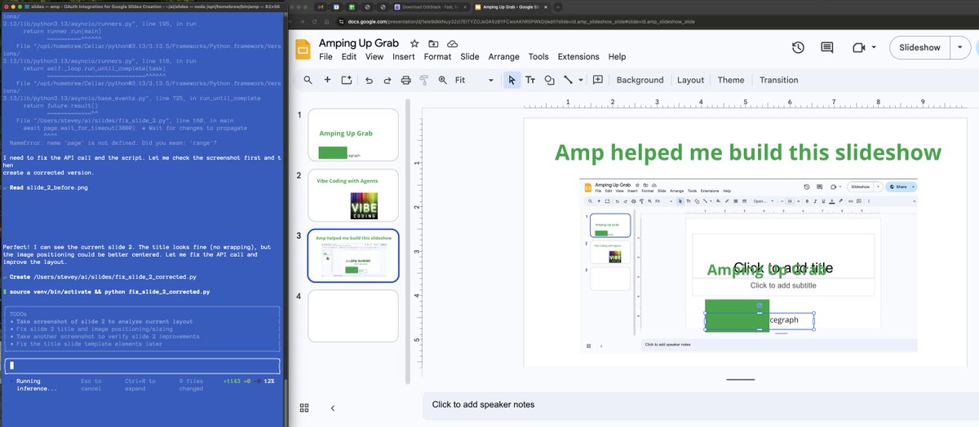Undo the last action in Slides
Viewport: 979px width, 427px height.
[x=369, y=80]
